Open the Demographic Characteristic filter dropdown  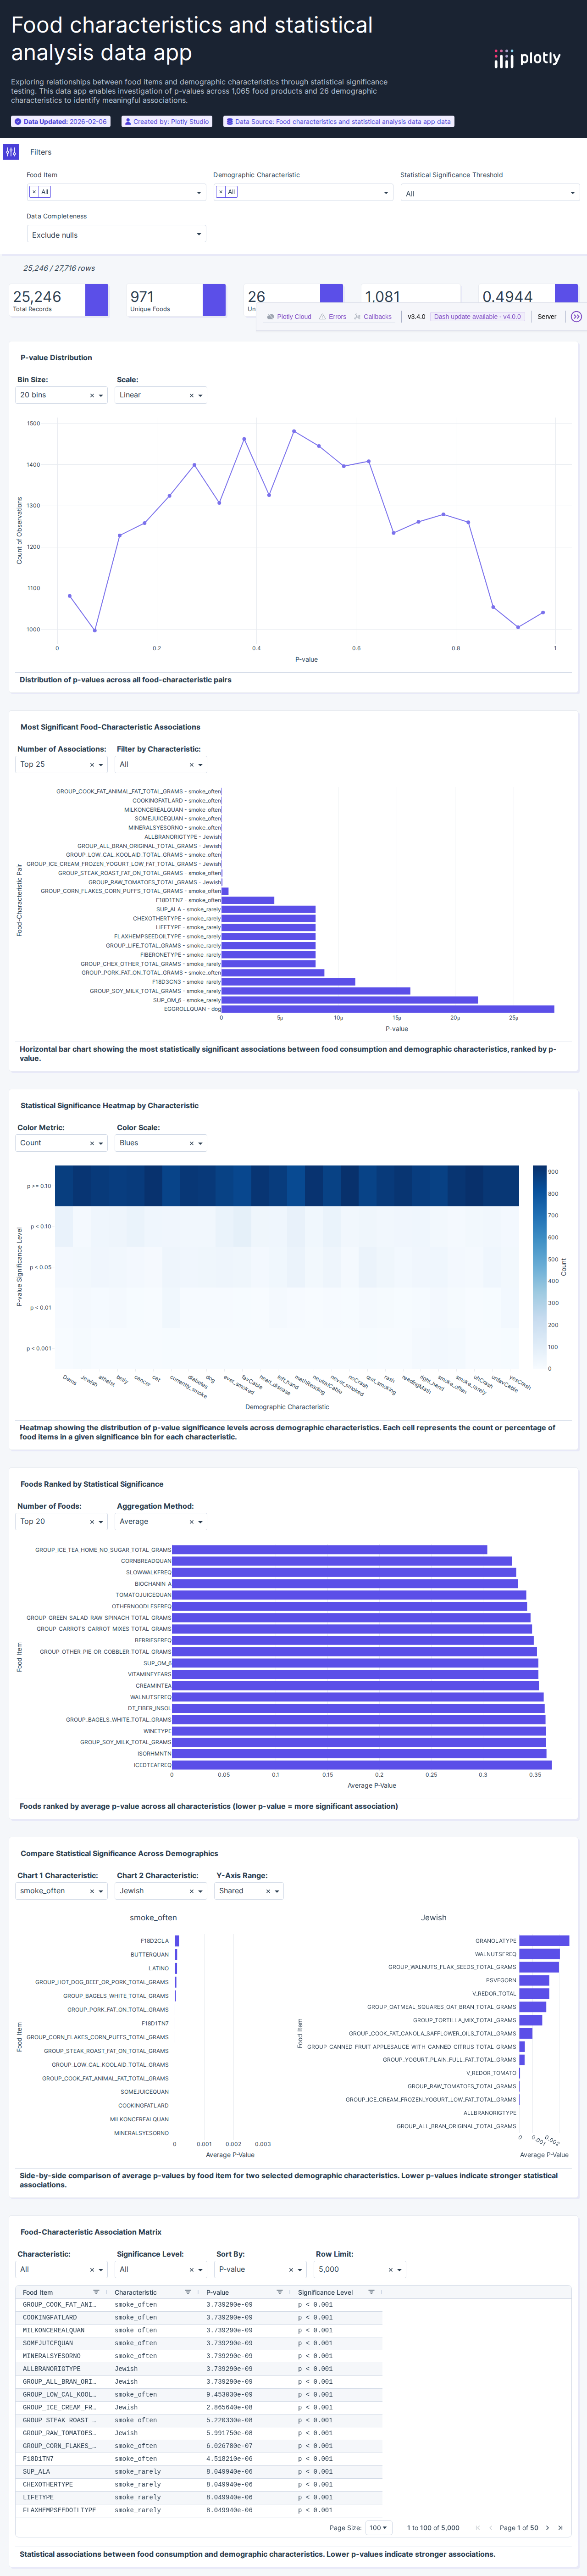[303, 192]
